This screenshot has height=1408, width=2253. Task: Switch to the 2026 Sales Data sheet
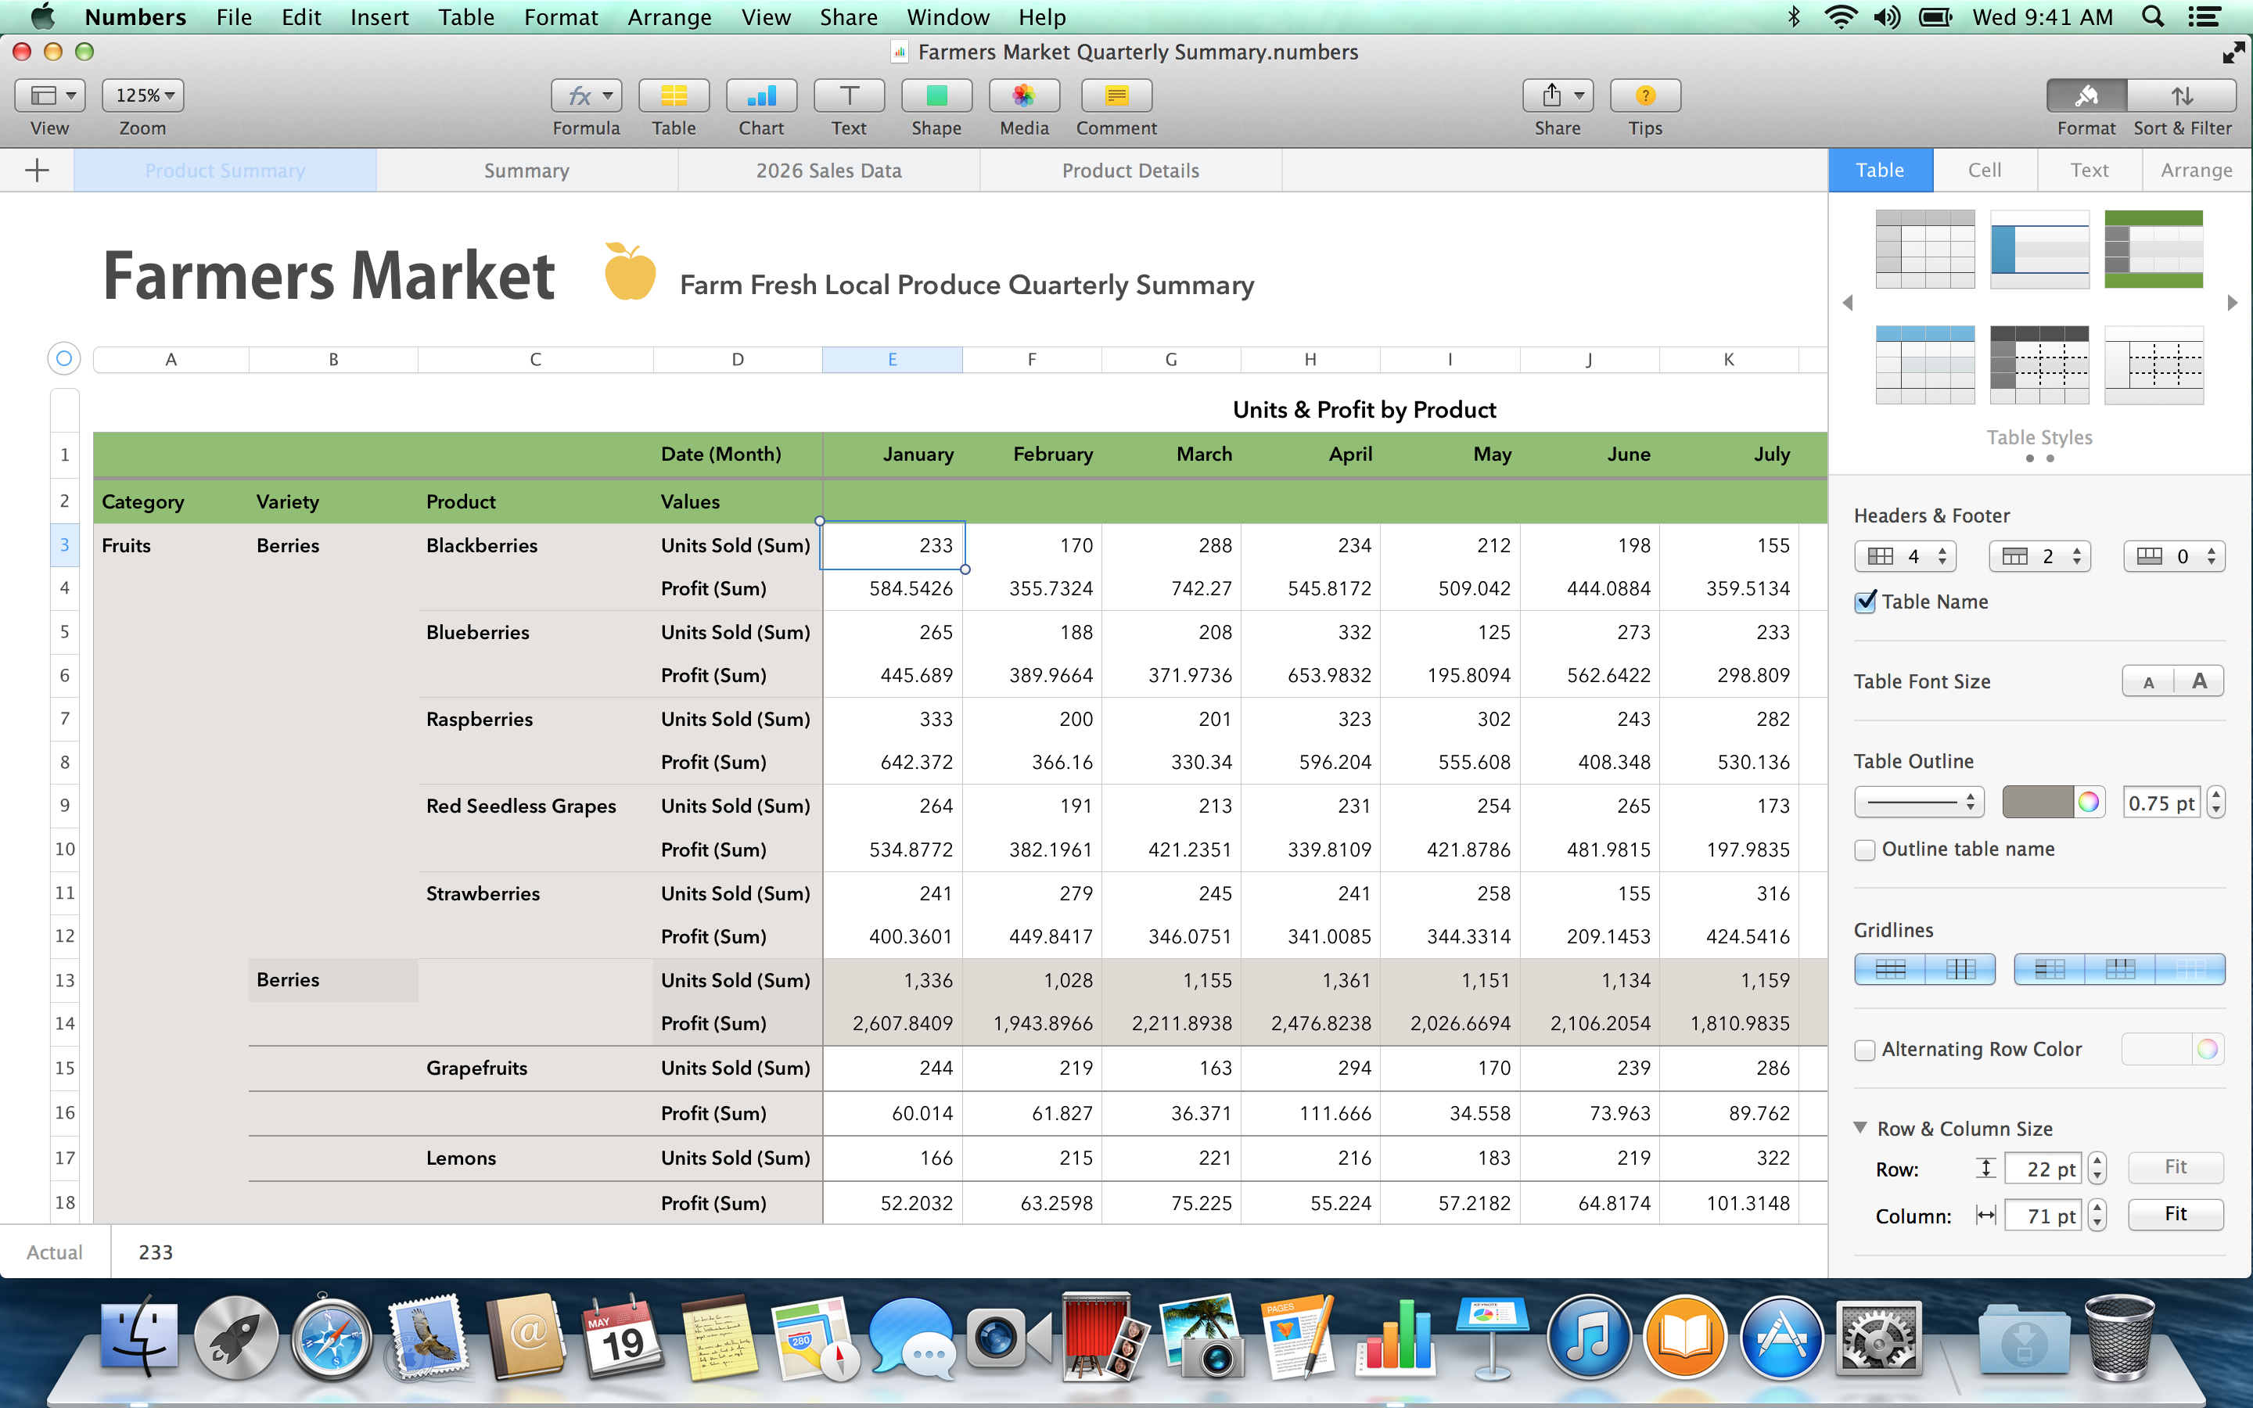click(x=828, y=171)
